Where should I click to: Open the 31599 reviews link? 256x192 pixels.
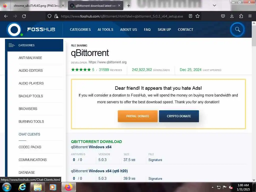110,70
